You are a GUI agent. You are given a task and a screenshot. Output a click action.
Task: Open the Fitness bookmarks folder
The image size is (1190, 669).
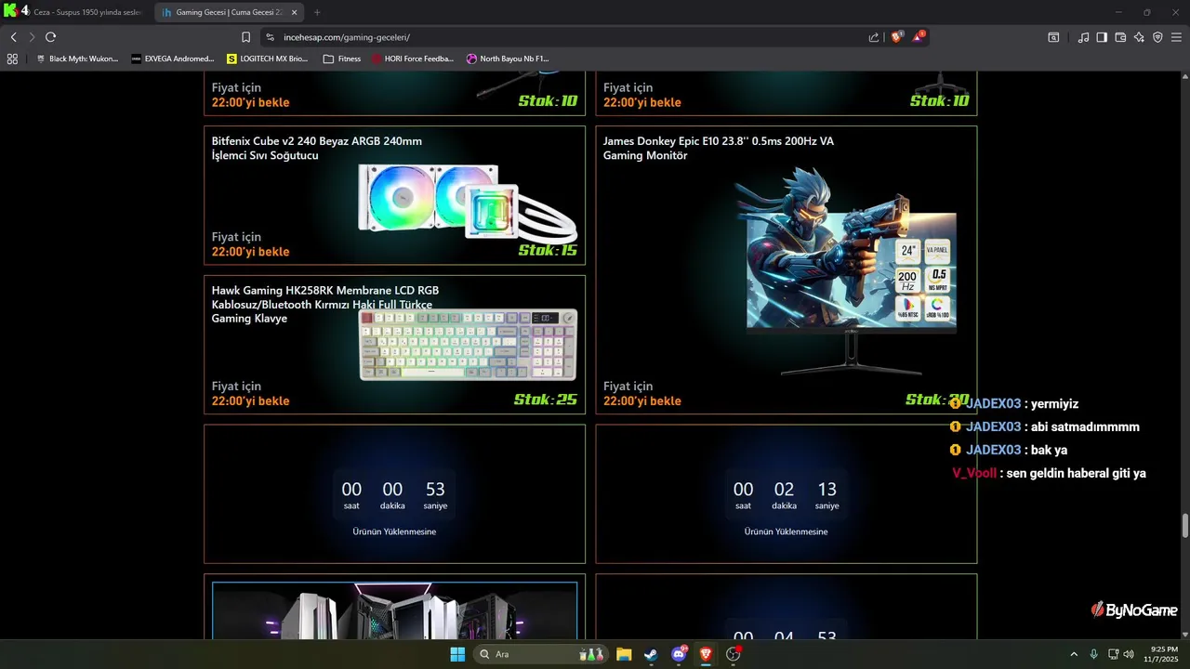(342, 59)
